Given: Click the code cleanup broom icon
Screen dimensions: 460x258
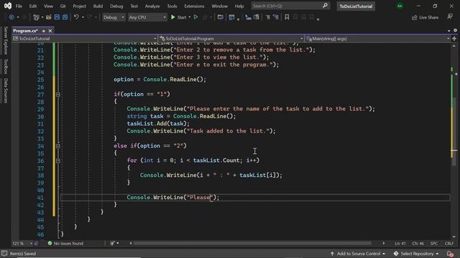Looking at the screenshot, I should coord(112,243).
